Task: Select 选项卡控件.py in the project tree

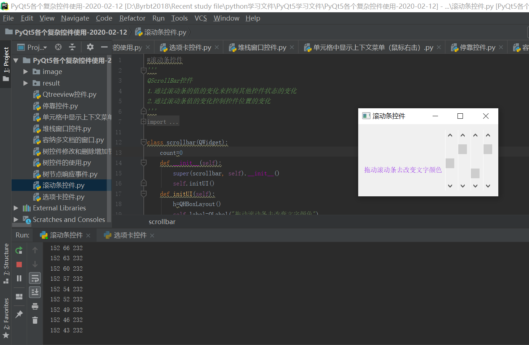Action: coord(64,197)
